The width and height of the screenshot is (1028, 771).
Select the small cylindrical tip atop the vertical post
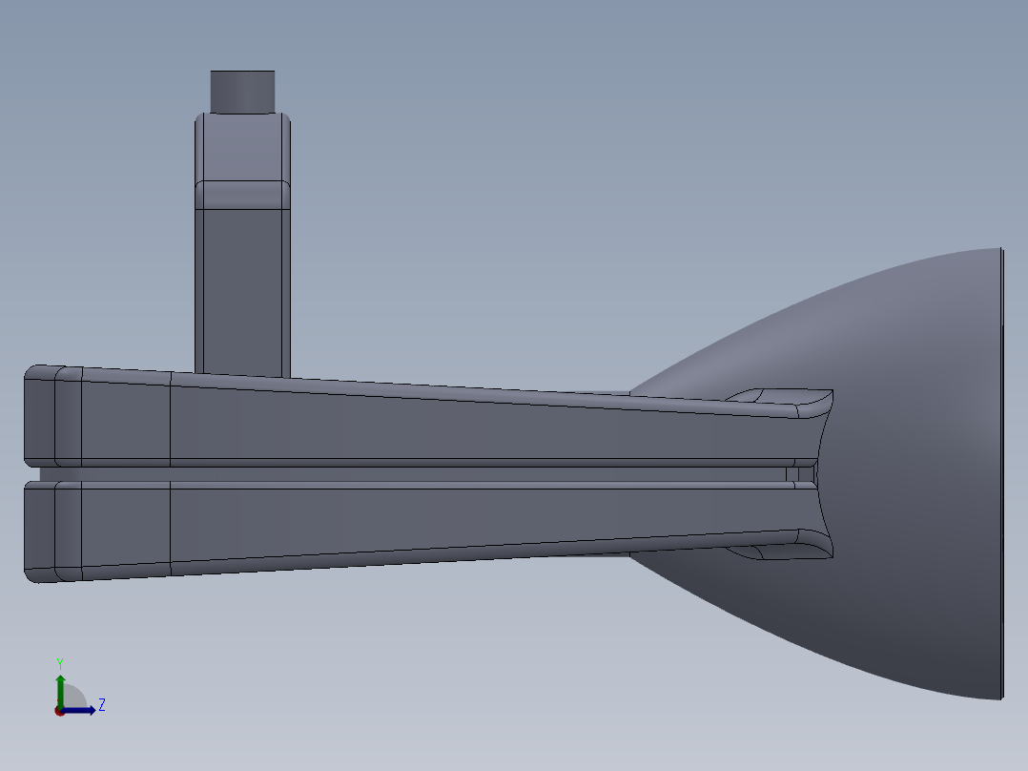coord(242,92)
